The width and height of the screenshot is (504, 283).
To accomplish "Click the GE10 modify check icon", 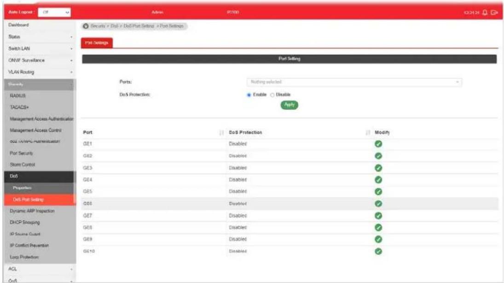I will pyautogui.click(x=378, y=251).
